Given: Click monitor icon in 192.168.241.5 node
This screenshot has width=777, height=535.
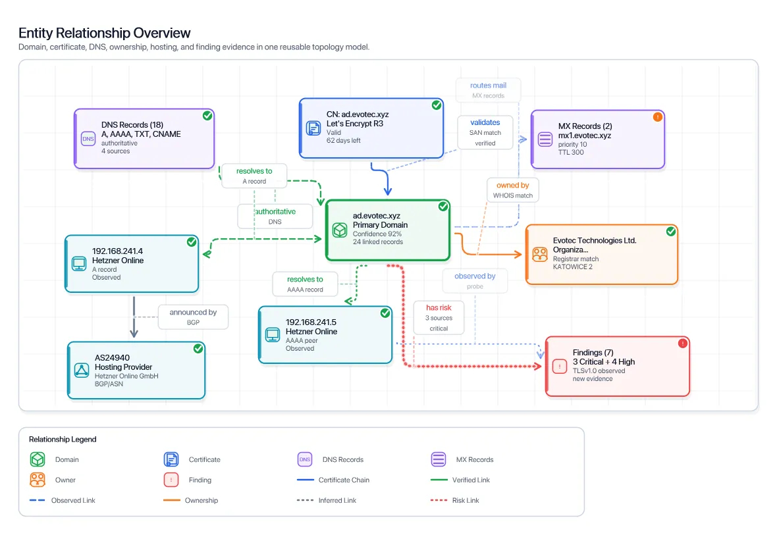Looking at the screenshot, I should (x=273, y=335).
